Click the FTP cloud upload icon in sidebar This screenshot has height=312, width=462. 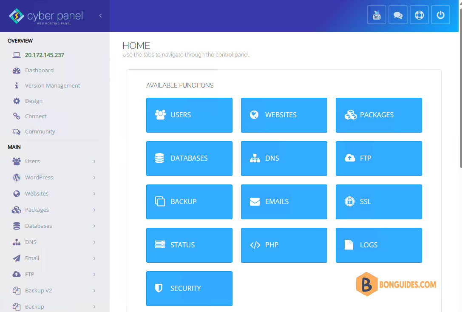[17, 274]
